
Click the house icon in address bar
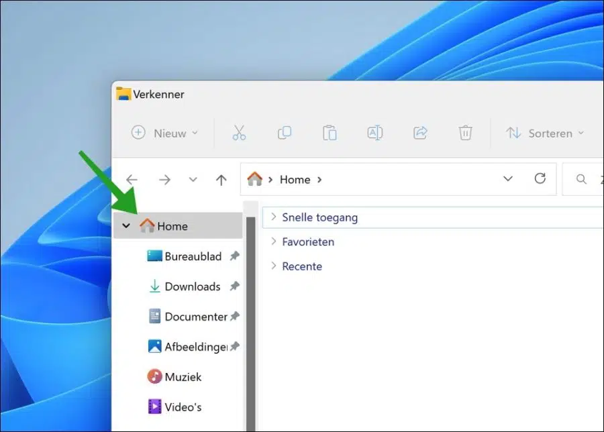tap(254, 179)
